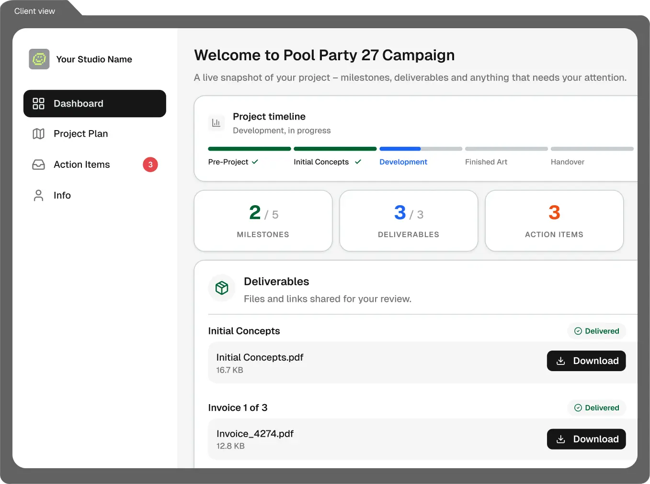Image resolution: width=650 pixels, height=484 pixels.
Task: Download Initial Concepts.pdf
Action: 586,361
